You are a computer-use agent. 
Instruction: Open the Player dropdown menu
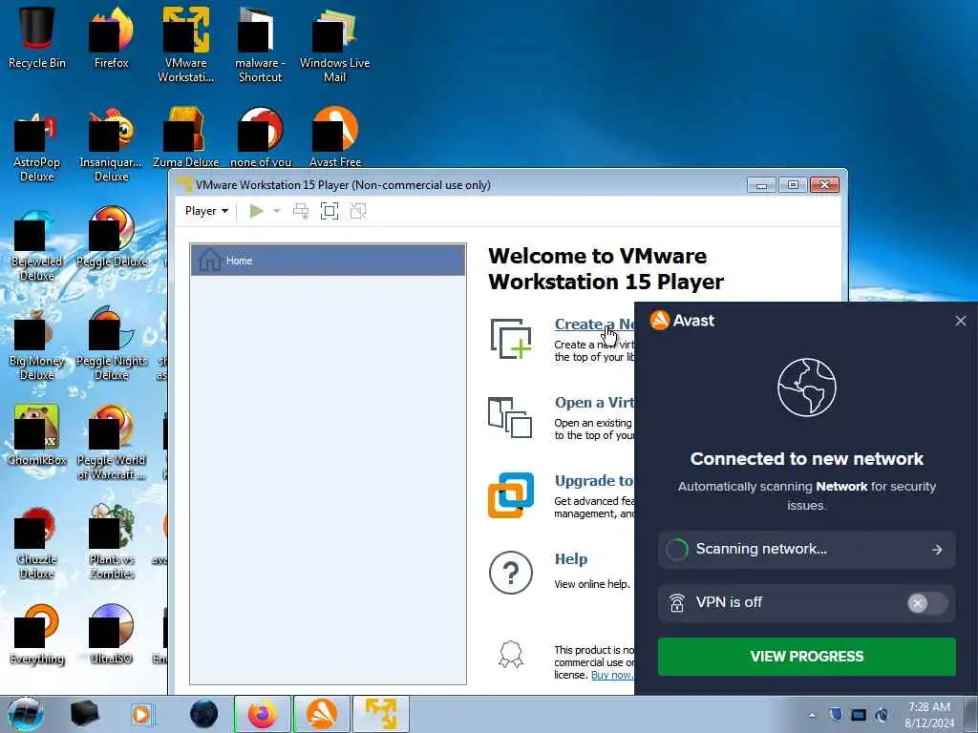click(x=206, y=211)
